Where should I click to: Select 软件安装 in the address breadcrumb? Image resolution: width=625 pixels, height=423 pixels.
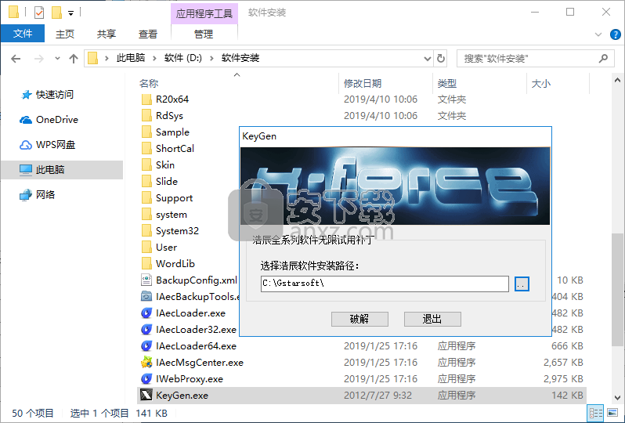[240, 58]
